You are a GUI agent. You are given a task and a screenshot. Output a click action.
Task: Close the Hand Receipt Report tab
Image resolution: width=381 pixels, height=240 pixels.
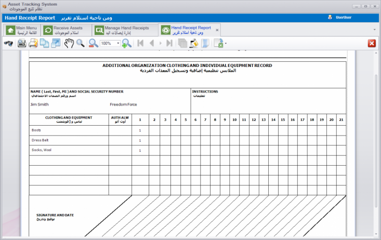click(x=217, y=30)
